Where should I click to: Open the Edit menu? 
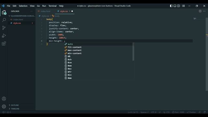pos(14,6)
